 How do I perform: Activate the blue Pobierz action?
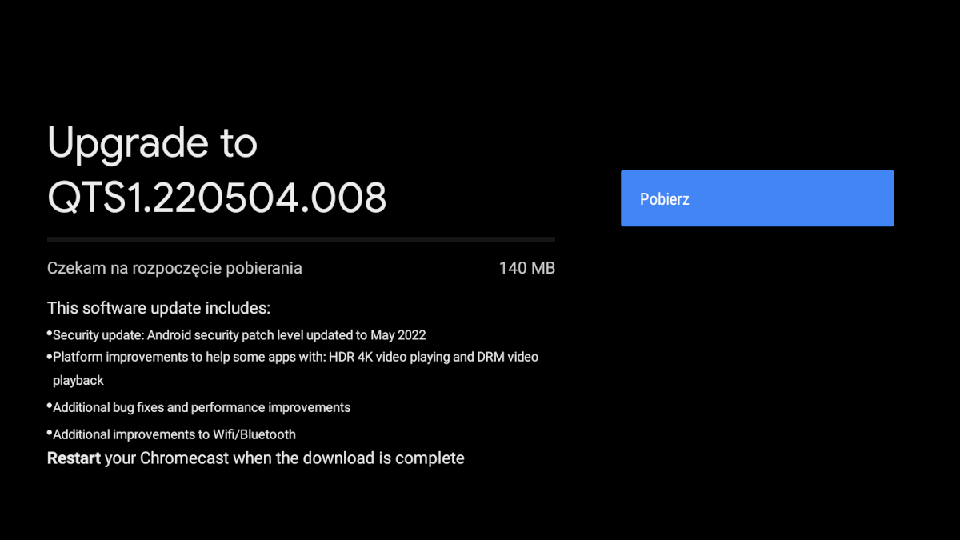(757, 198)
